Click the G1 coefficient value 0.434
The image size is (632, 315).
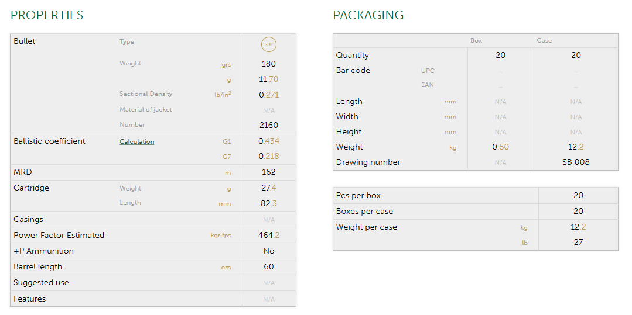point(269,141)
